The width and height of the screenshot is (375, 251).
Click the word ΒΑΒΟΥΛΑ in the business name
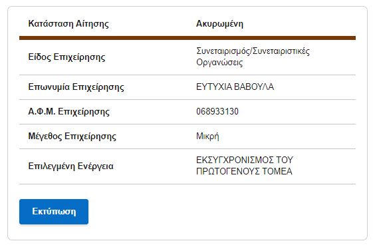254,87
